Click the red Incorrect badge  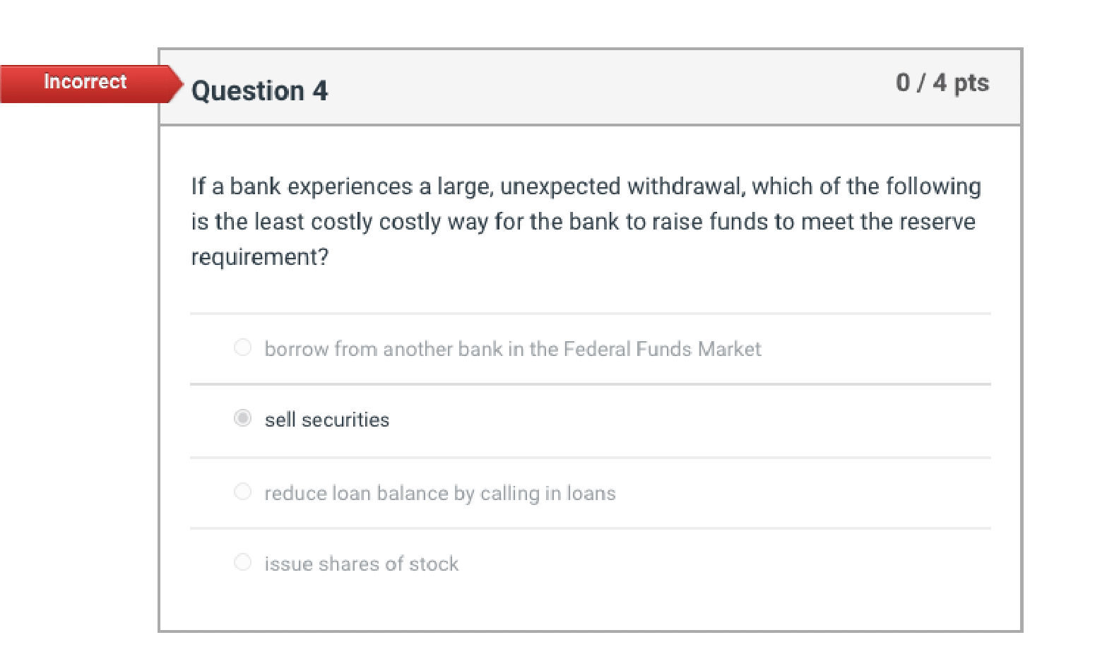pyautogui.click(x=85, y=82)
